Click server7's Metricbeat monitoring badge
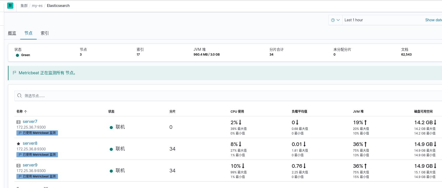The height and width of the screenshot is (188, 442). point(37,133)
